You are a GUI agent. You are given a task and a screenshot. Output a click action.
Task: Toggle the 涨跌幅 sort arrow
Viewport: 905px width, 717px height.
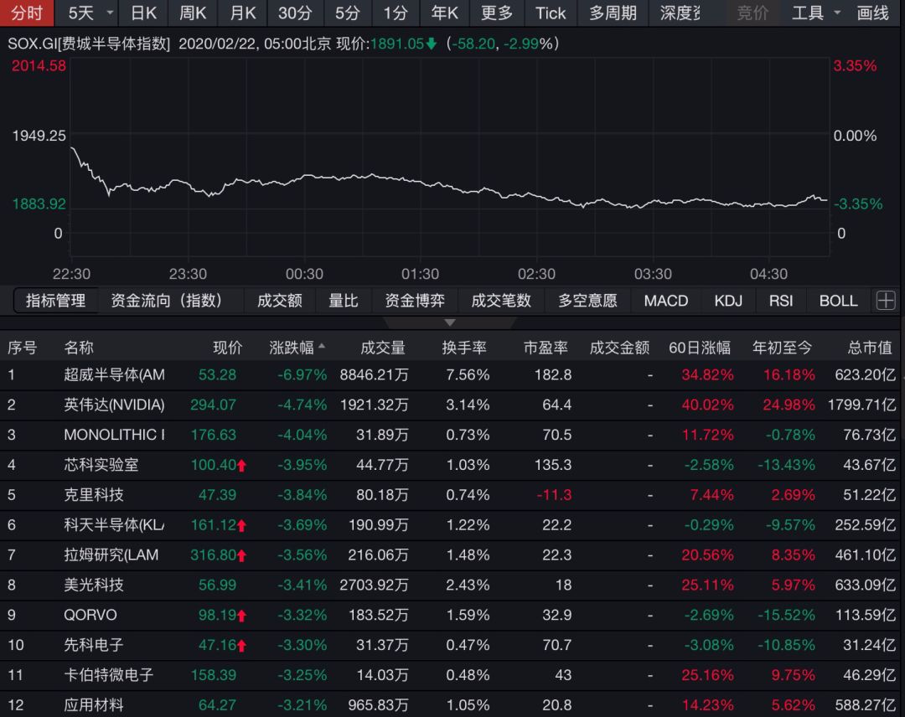click(x=322, y=346)
